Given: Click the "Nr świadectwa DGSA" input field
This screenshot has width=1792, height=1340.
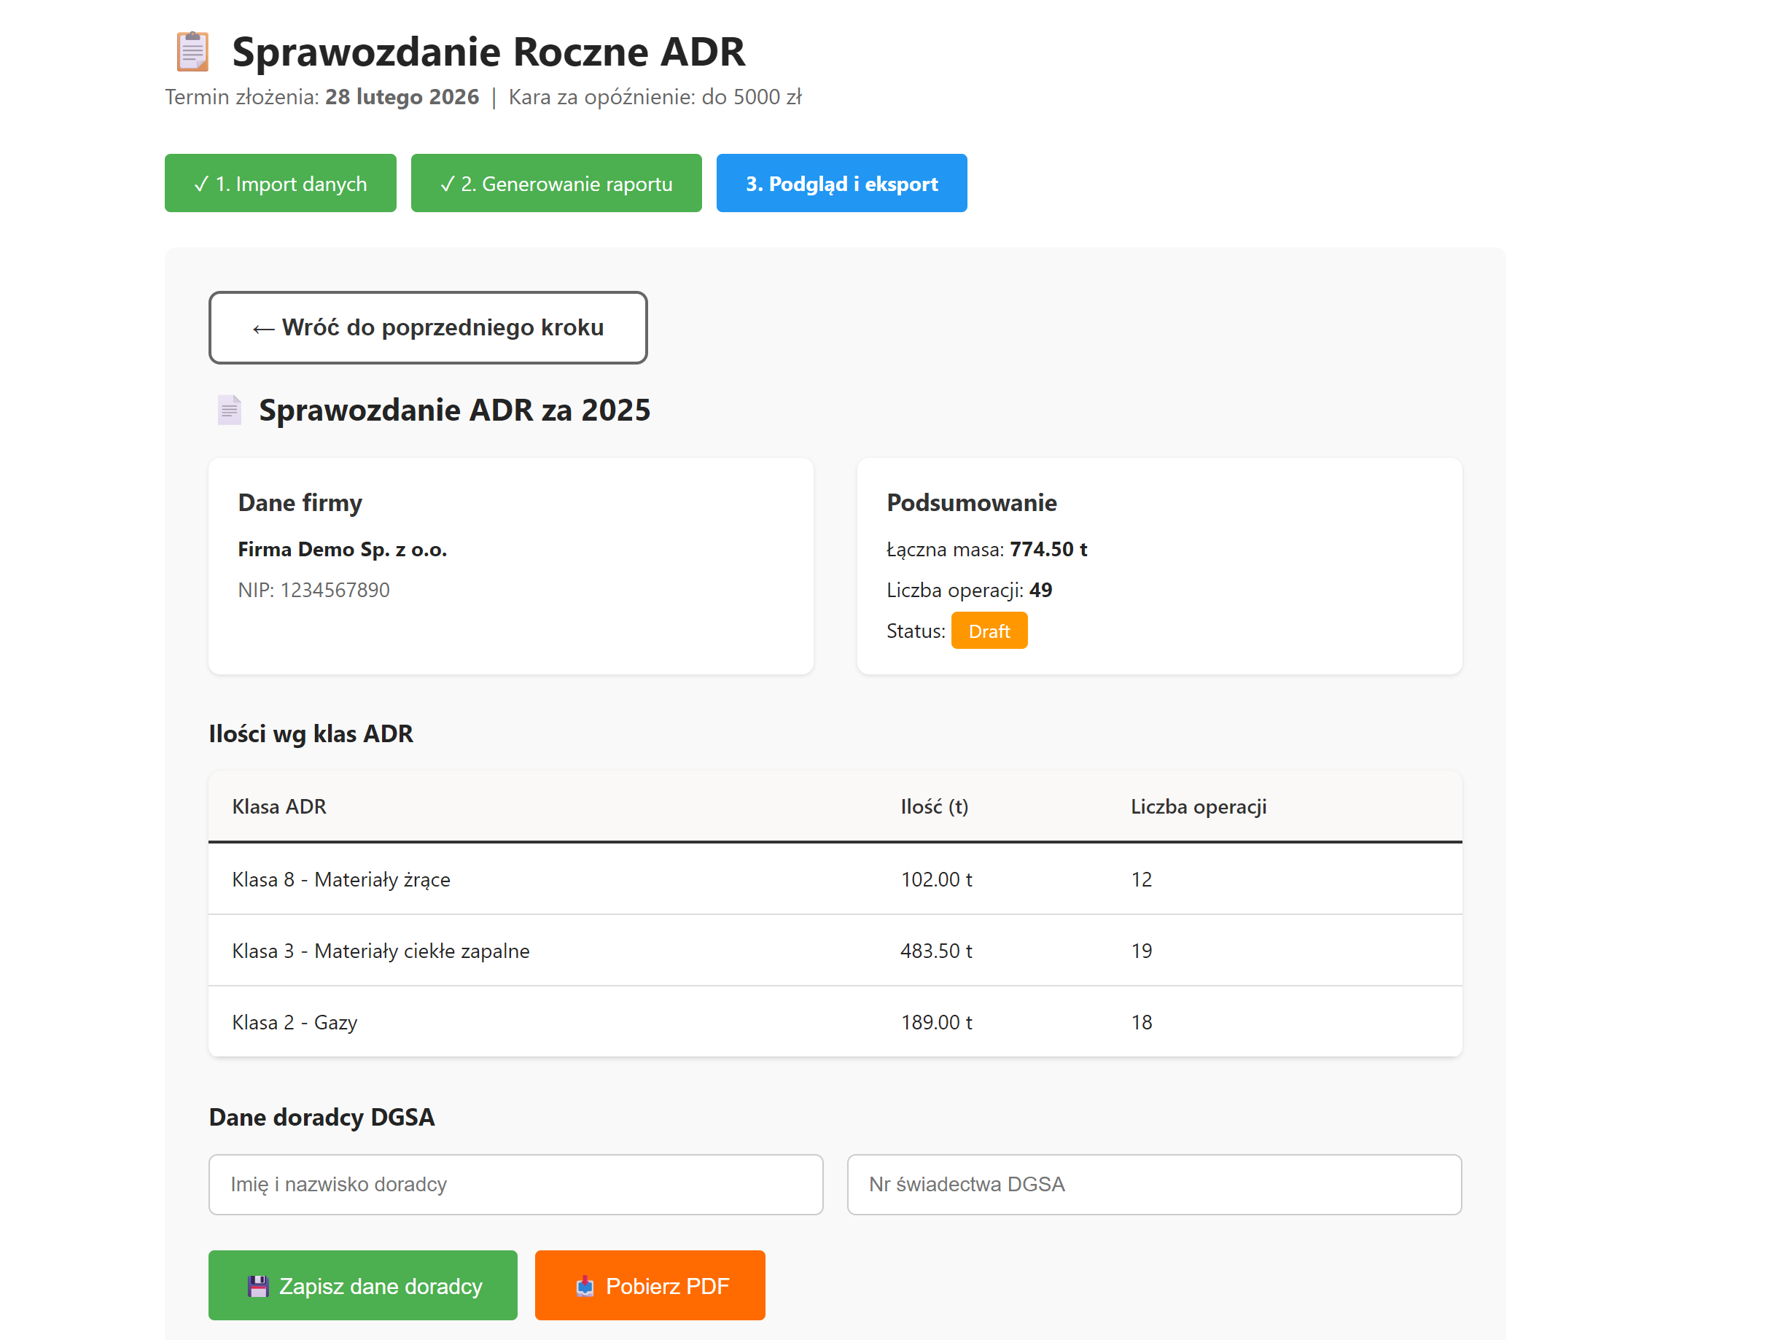Looking at the screenshot, I should (1153, 1185).
